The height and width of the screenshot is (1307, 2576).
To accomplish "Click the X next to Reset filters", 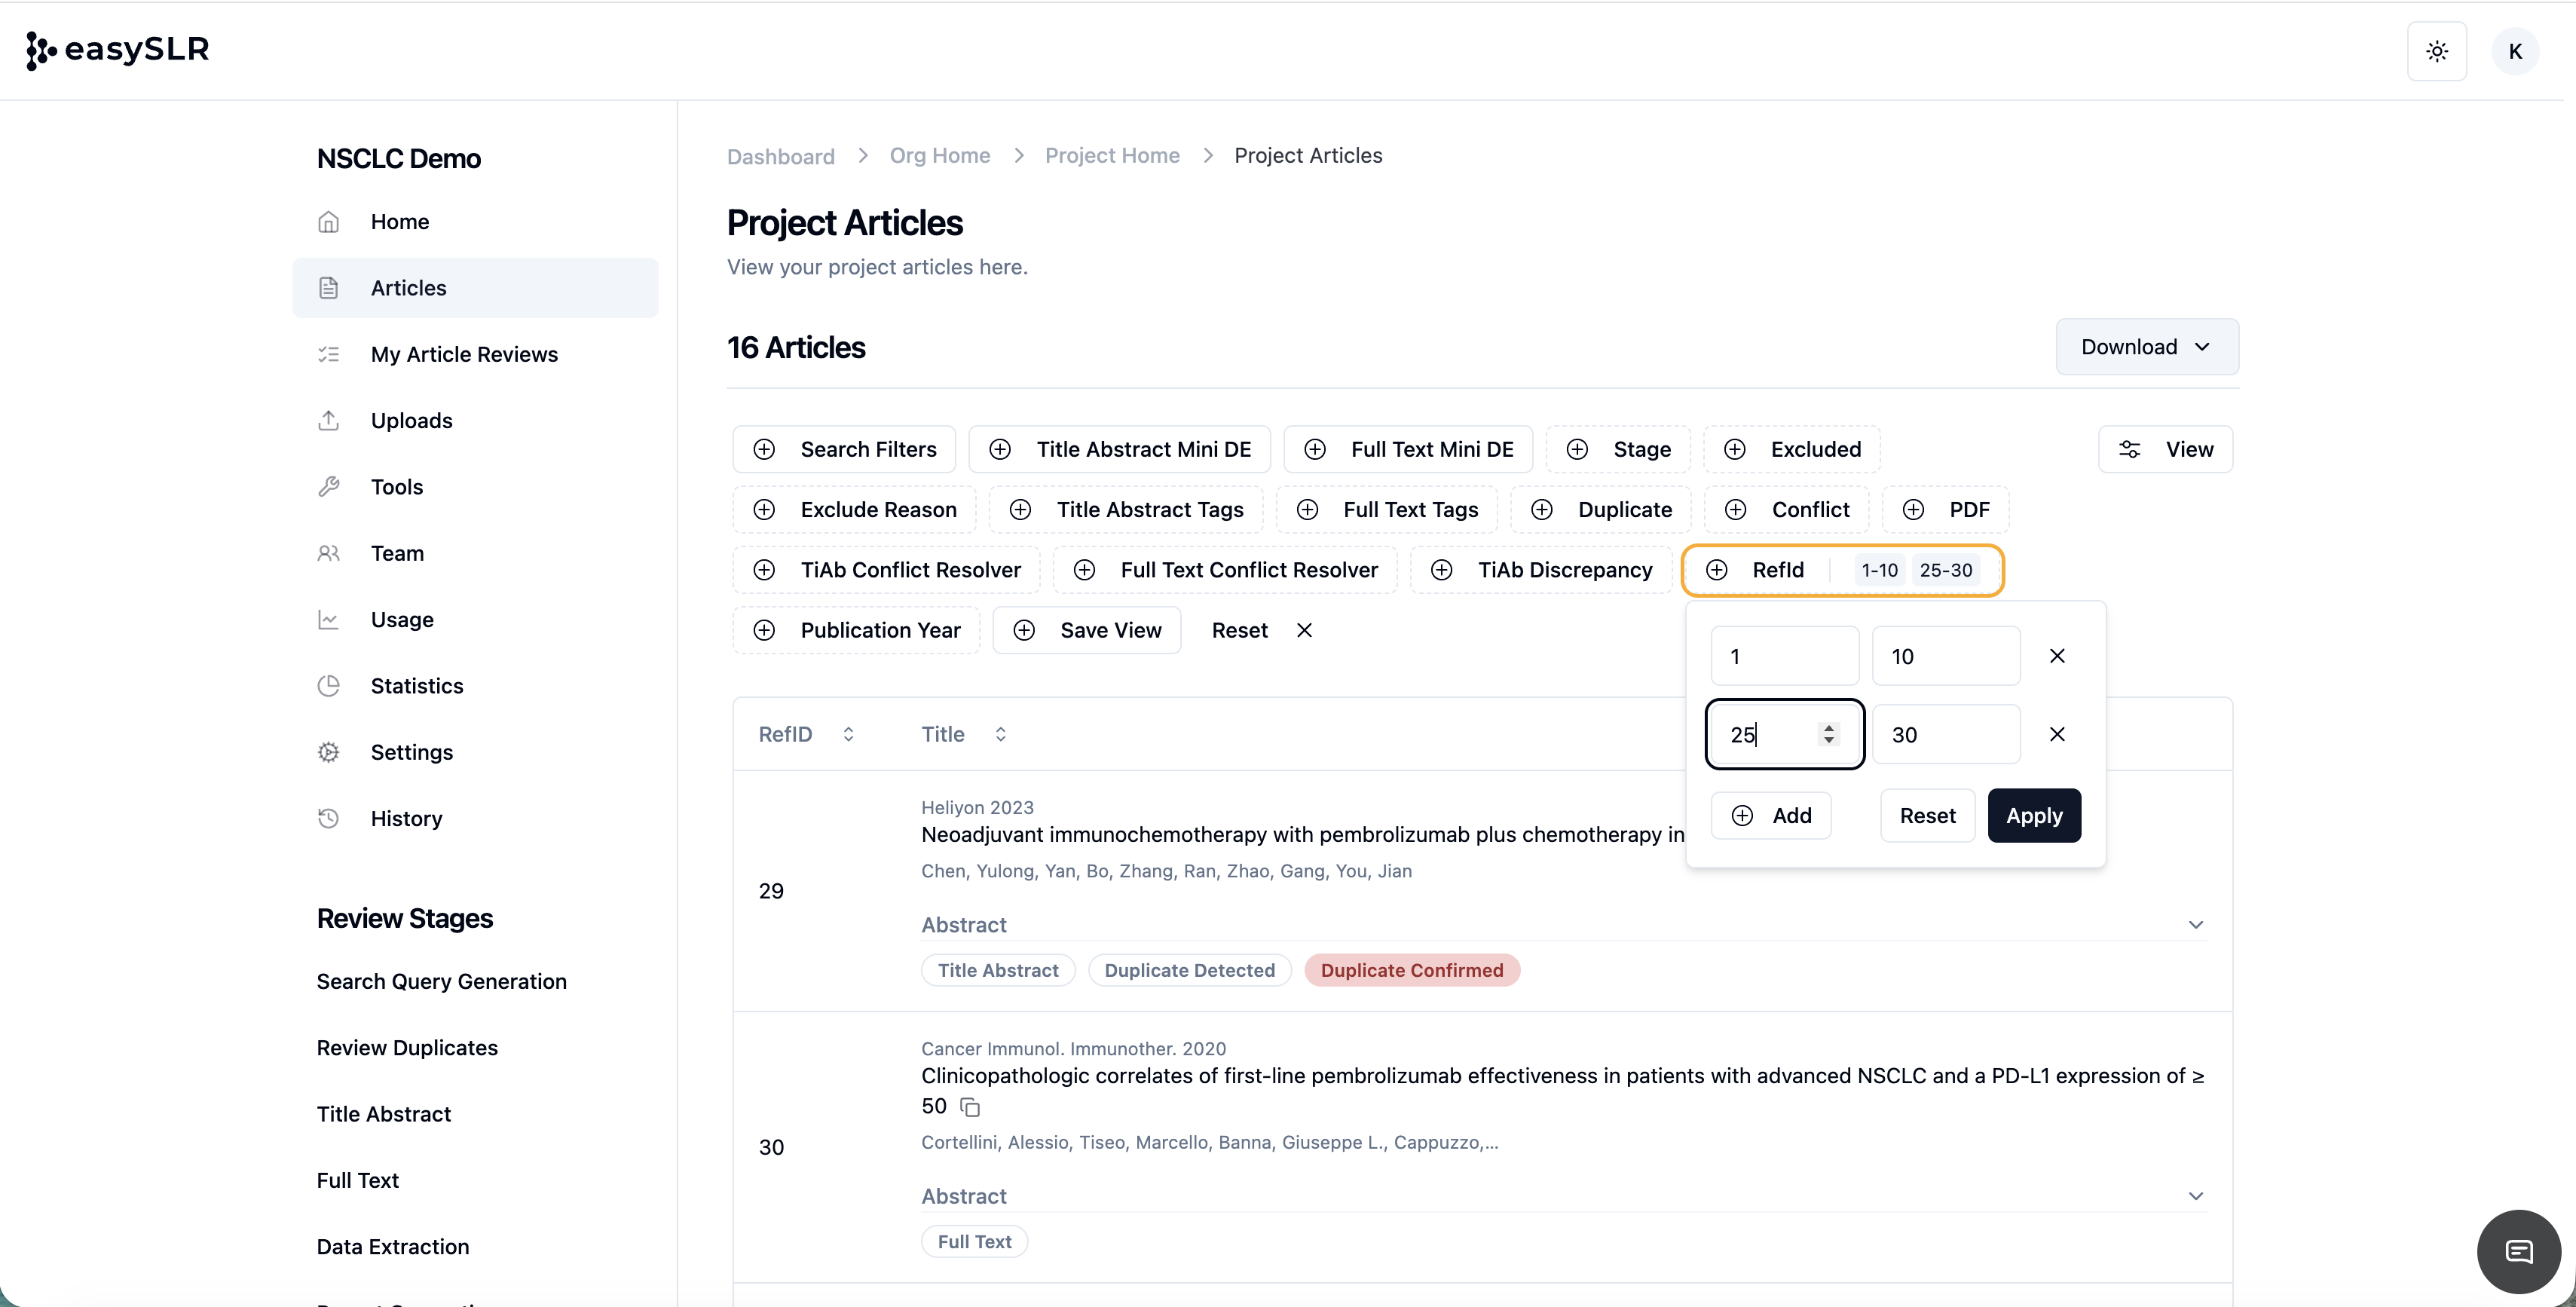I will point(1304,630).
